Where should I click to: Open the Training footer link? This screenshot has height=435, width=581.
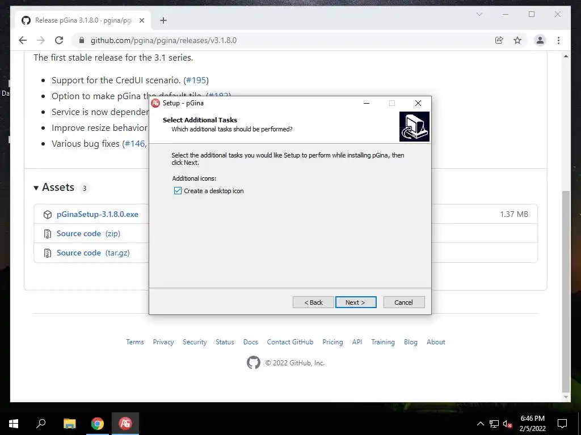tap(383, 342)
